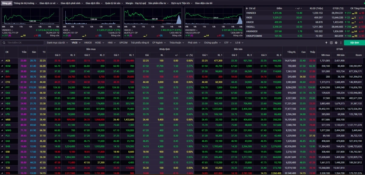The image size is (365, 175).
Task: Open the TCB stock symbol
Action: 8,168
